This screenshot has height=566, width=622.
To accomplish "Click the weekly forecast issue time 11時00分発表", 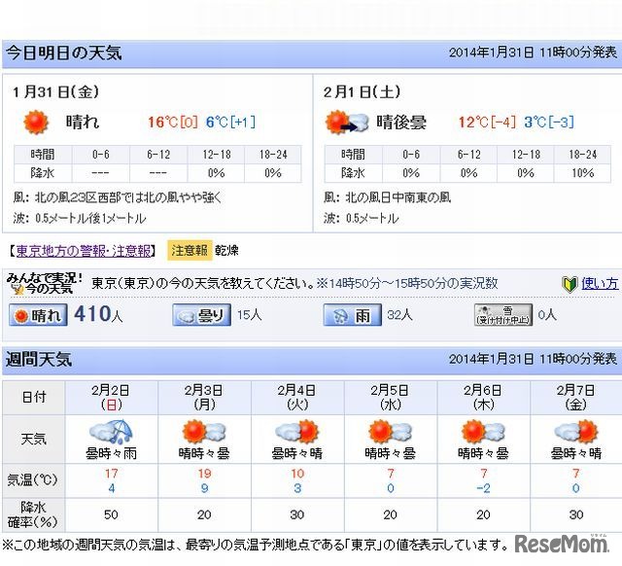I will (578, 359).
